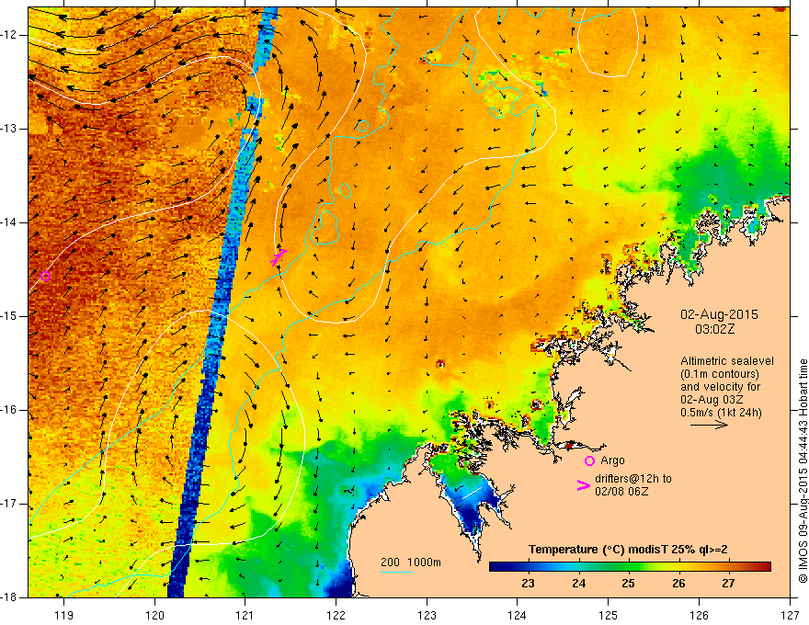Click the IMOS copyright timestamp text
The width and height of the screenshot is (809, 625).
point(803,471)
